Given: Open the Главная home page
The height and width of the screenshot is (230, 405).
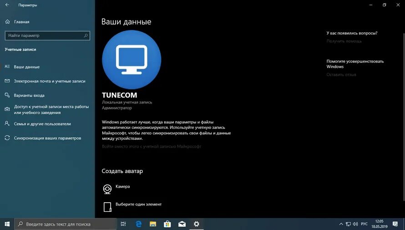Looking at the screenshot, I should (22, 22).
